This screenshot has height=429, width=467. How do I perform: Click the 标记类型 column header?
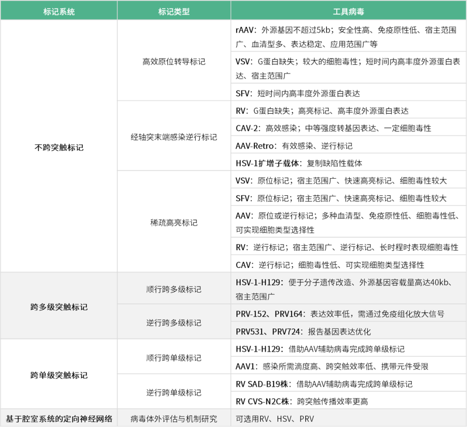(174, 12)
